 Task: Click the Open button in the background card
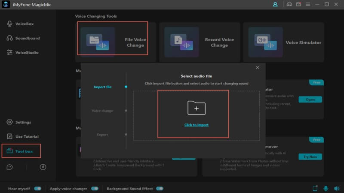click(x=310, y=100)
